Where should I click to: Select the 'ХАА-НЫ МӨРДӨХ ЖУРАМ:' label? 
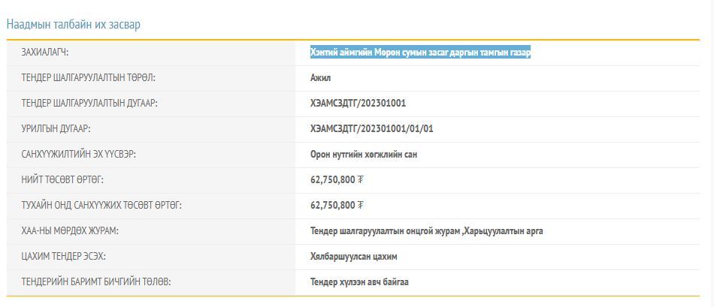click(70, 231)
